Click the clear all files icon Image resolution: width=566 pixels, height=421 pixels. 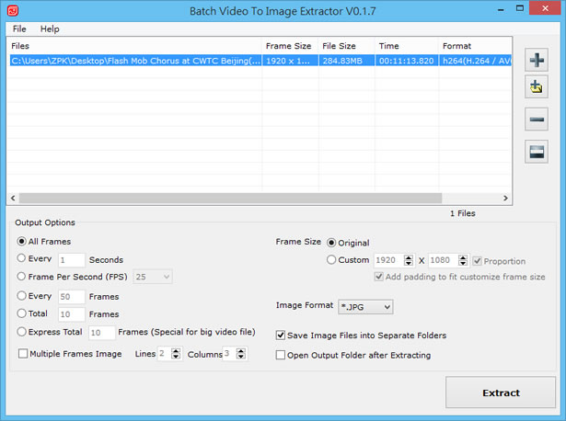click(537, 152)
